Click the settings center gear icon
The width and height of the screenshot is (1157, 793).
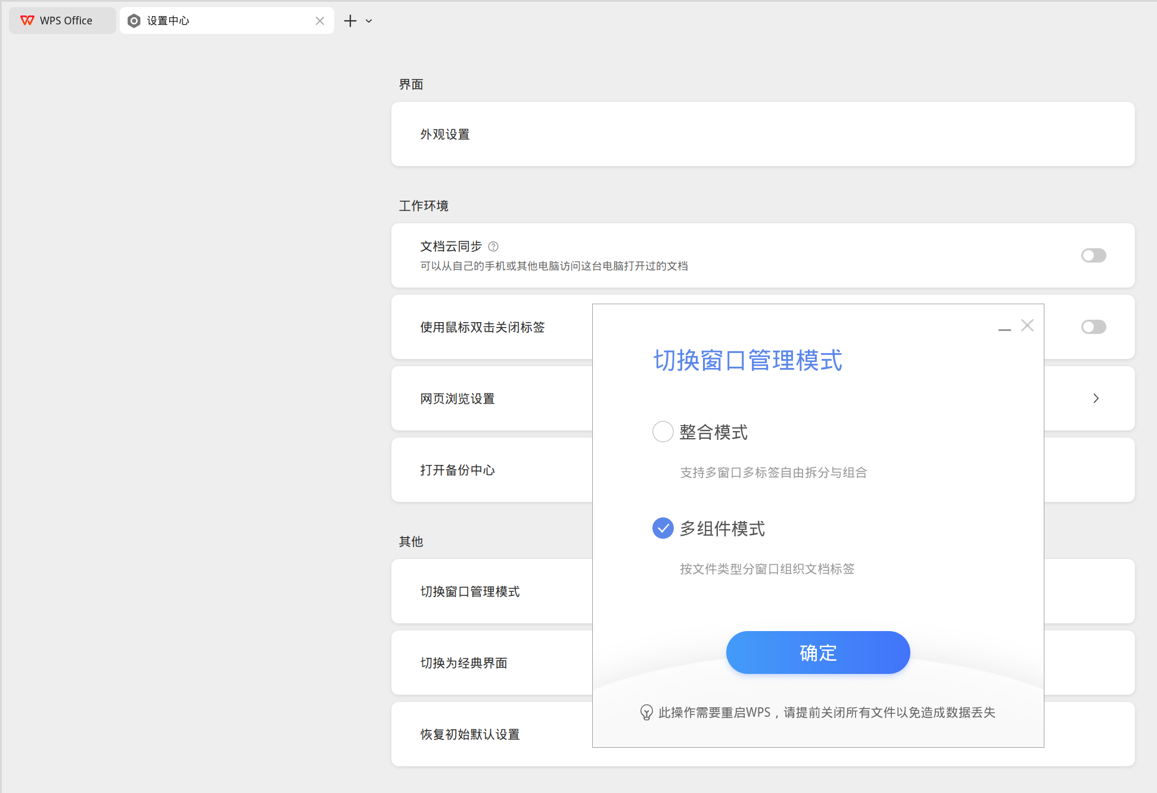pyautogui.click(x=135, y=21)
